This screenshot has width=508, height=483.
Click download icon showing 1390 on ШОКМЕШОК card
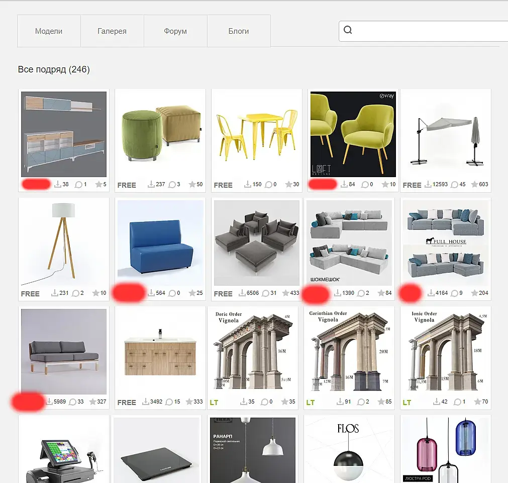pyautogui.click(x=338, y=293)
